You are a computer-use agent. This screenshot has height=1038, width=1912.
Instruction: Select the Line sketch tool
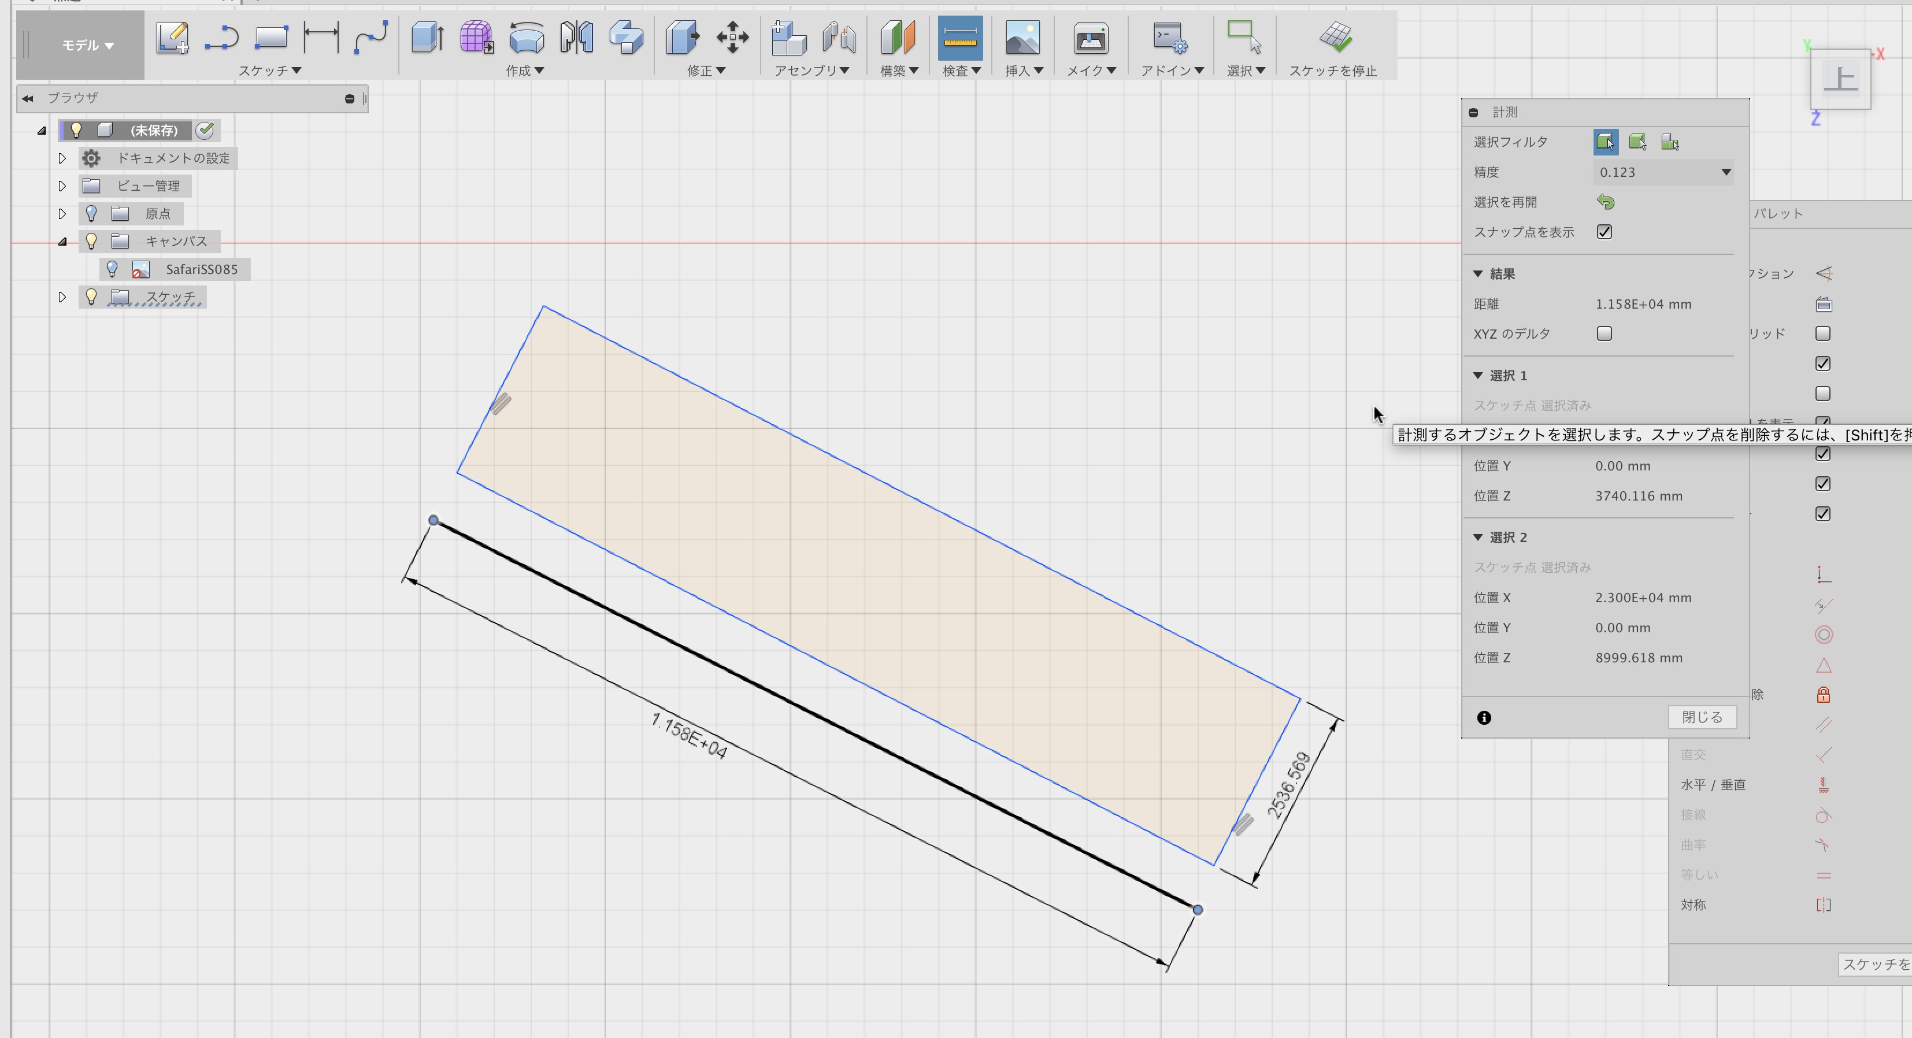click(x=221, y=37)
